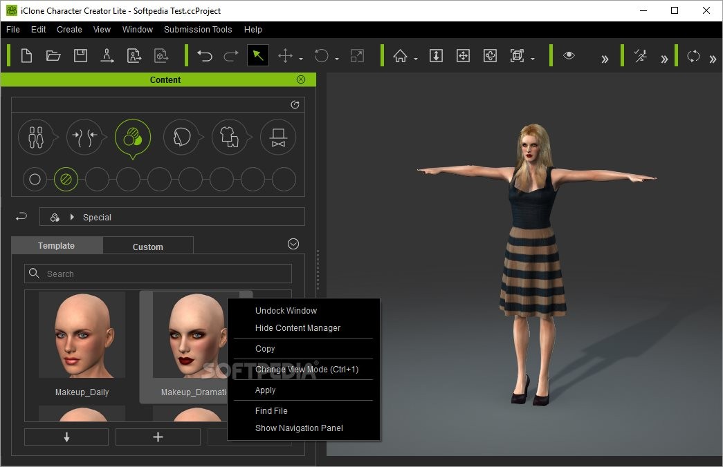723x467 pixels.
Task: Open project with the folder icon
Action: pyautogui.click(x=53, y=56)
